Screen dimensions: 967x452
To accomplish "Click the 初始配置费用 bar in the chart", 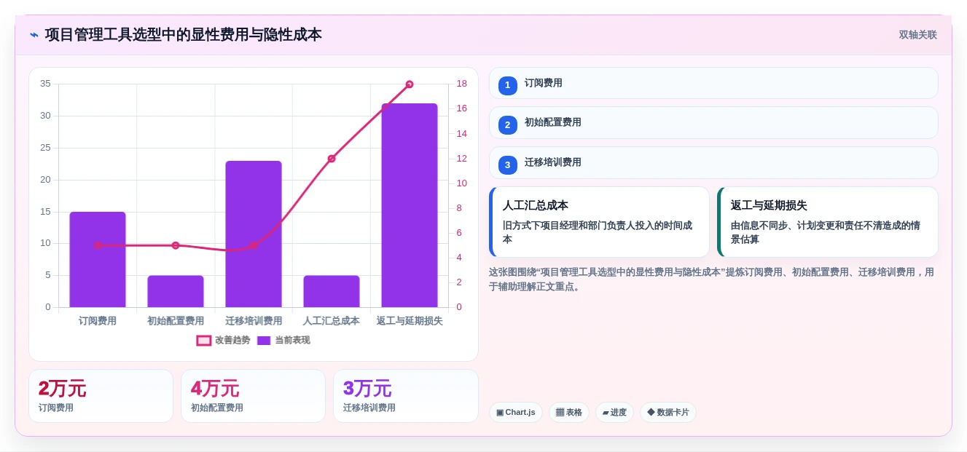I will click(176, 291).
